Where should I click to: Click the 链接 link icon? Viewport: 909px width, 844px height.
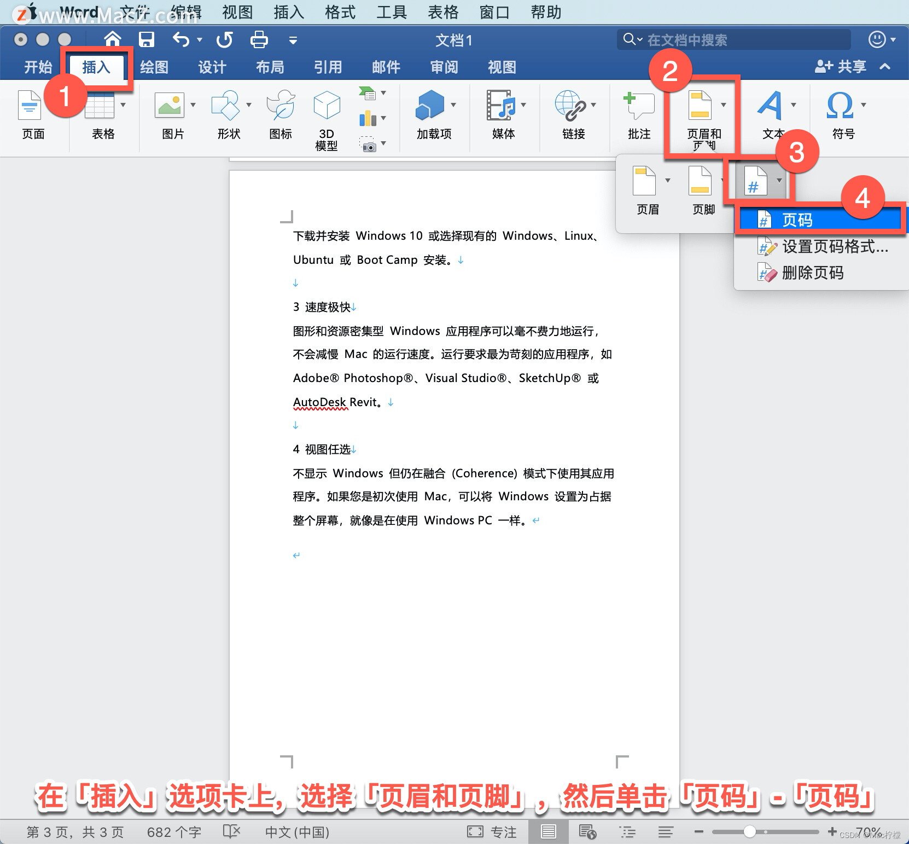tap(570, 105)
